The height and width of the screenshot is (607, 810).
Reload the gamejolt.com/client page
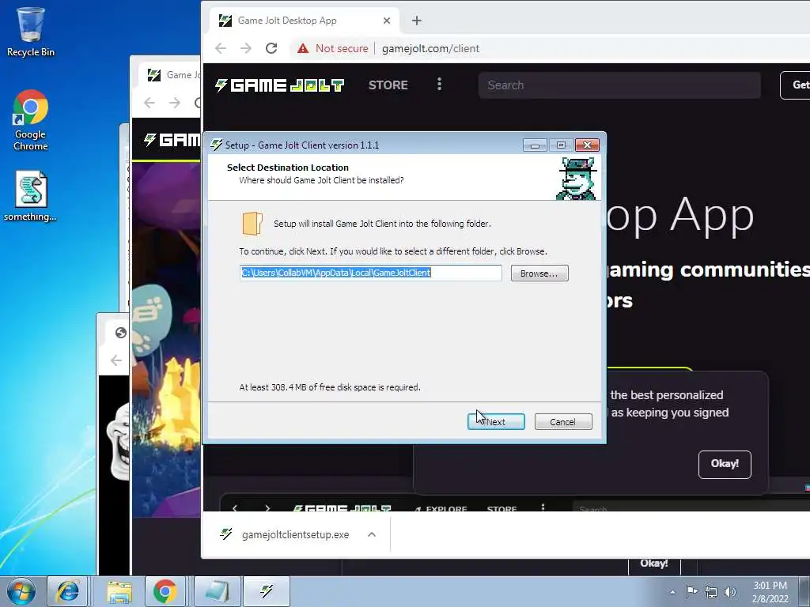click(271, 48)
